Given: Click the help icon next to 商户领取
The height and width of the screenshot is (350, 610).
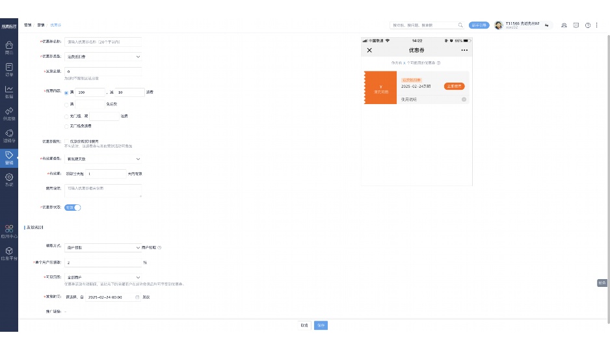Looking at the screenshot, I should [x=159, y=248].
